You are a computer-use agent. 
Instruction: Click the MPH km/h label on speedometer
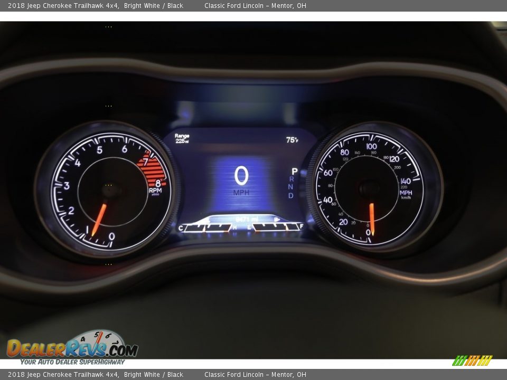(x=406, y=193)
